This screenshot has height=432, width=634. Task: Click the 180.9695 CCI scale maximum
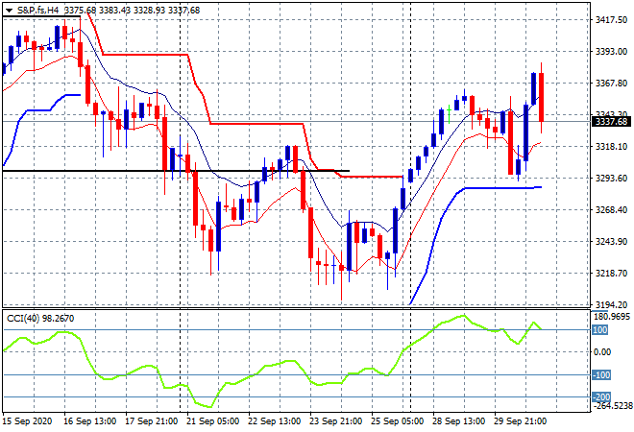pos(612,316)
